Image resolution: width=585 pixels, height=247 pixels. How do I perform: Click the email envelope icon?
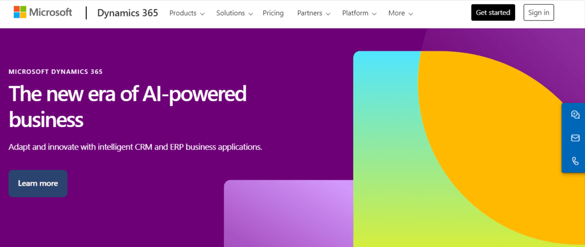[575, 138]
